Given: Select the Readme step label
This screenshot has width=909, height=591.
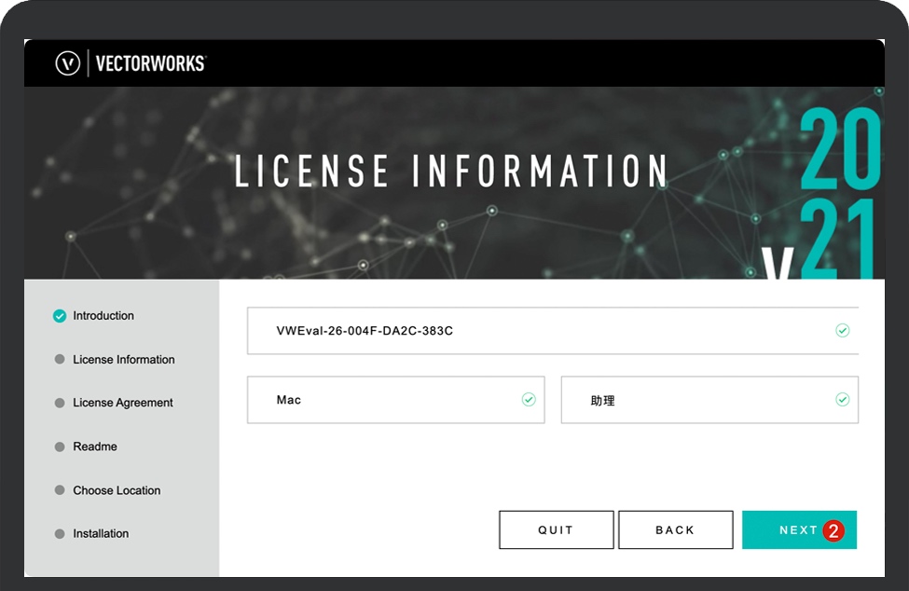Looking at the screenshot, I should coord(95,447).
